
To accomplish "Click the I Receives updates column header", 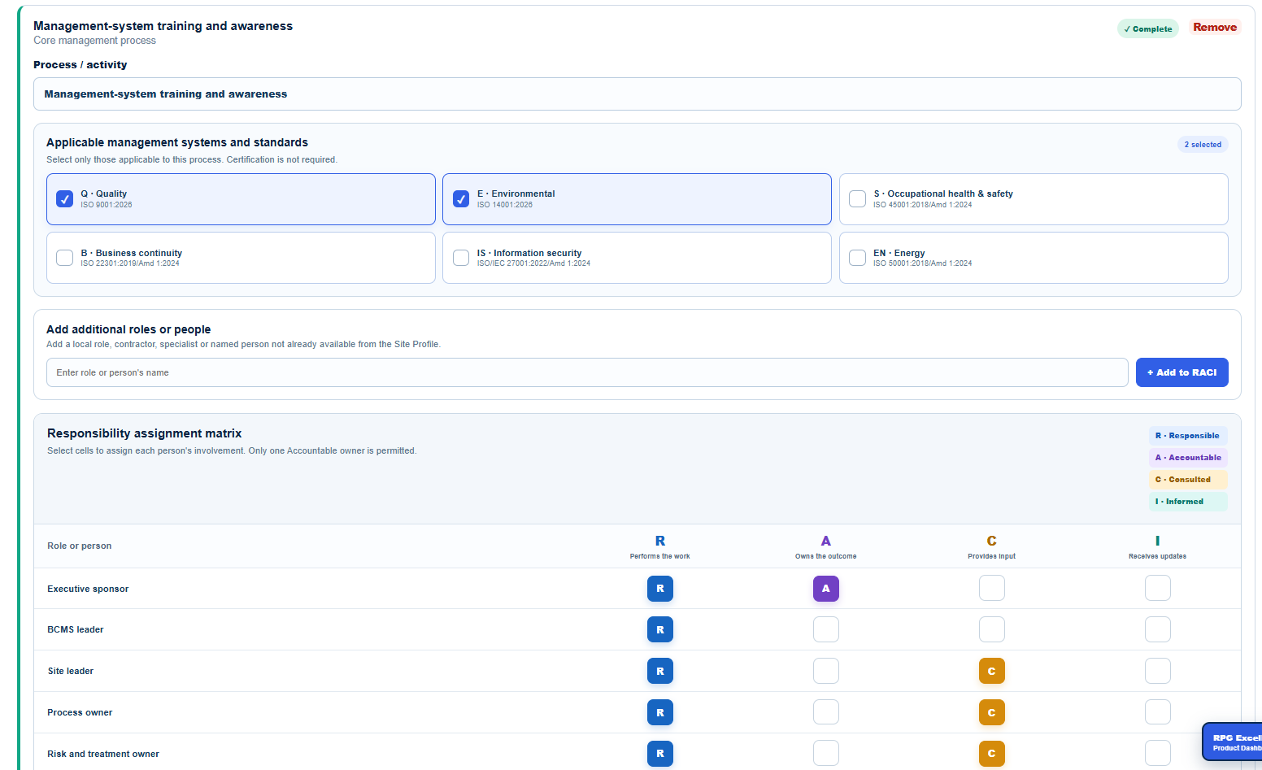I will pos(1158,547).
